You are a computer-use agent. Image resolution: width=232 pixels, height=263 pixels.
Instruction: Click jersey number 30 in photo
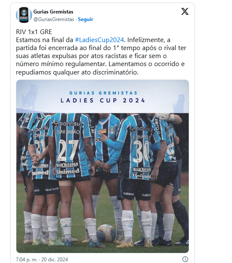(x=141, y=151)
